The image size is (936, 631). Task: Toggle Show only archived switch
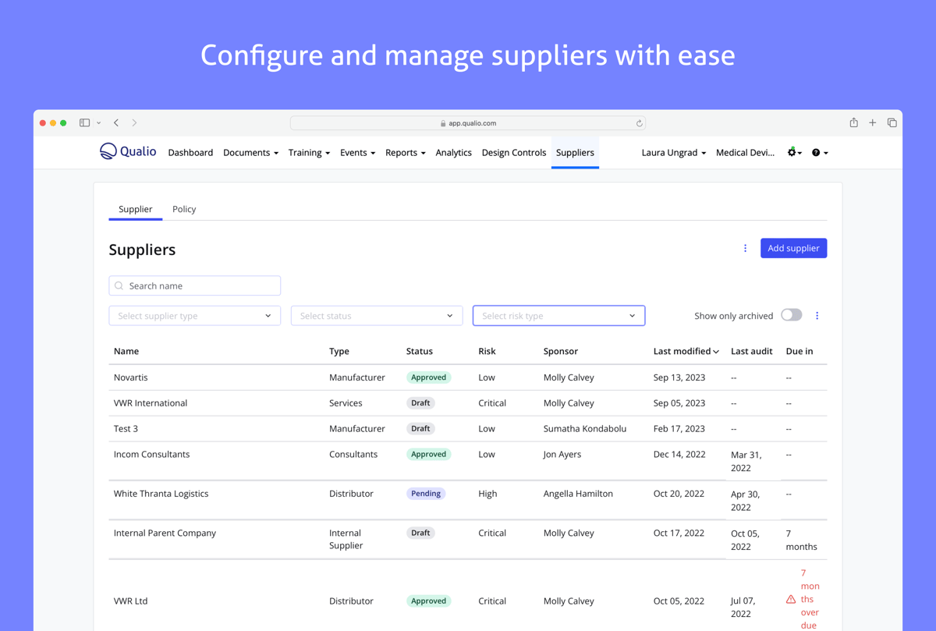pos(791,315)
